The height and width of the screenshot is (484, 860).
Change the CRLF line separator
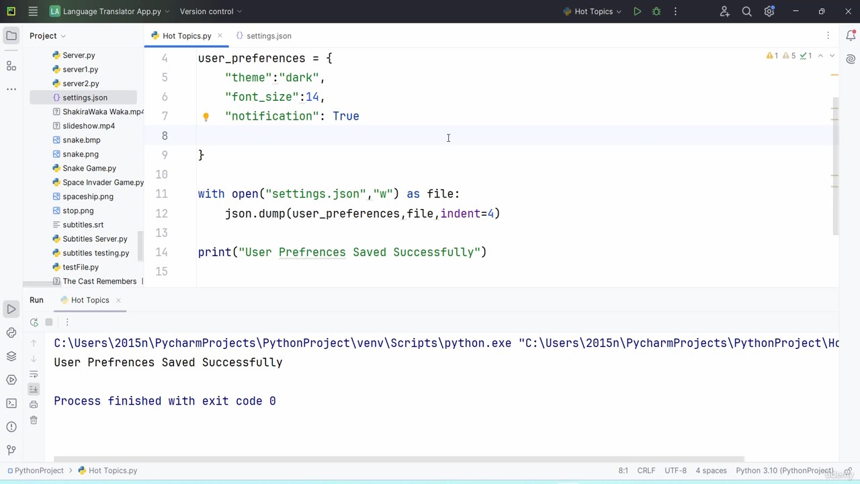[x=646, y=471]
